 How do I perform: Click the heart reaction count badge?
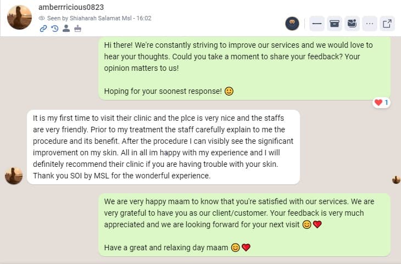tap(381, 103)
